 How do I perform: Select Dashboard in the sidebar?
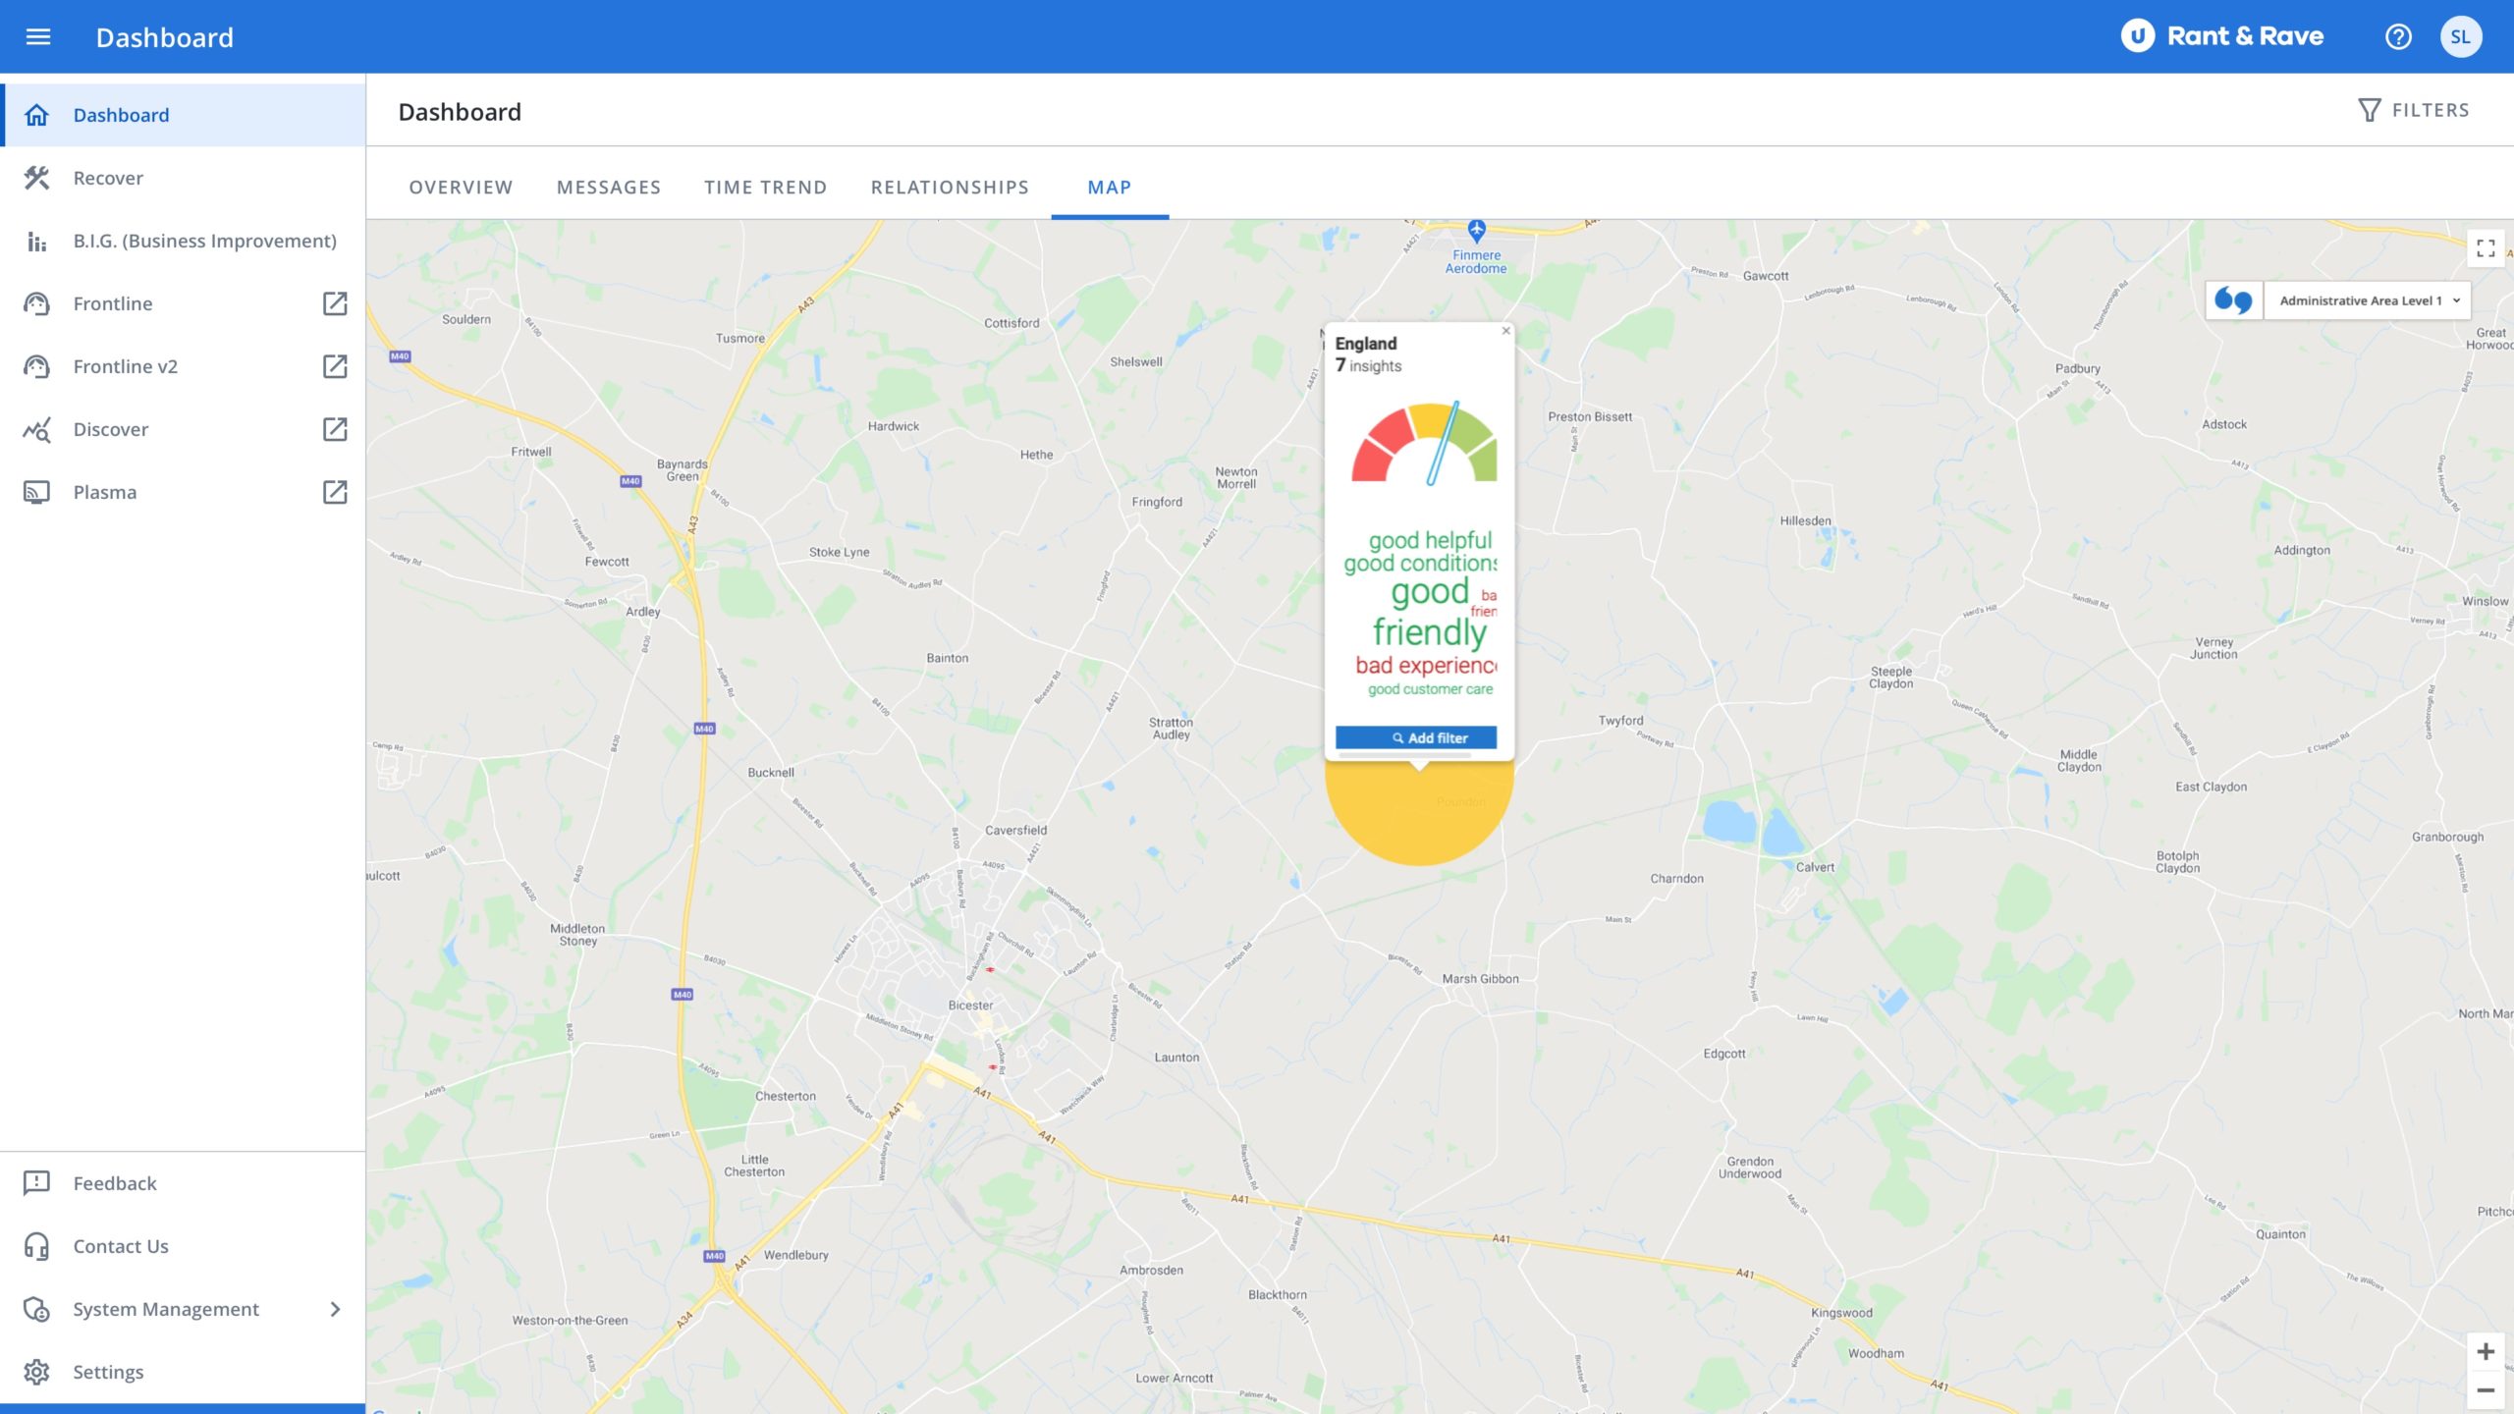tap(183, 115)
